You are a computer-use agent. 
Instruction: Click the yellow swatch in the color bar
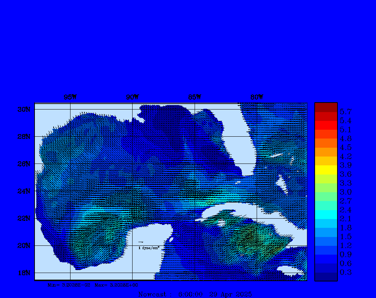coord(326,170)
